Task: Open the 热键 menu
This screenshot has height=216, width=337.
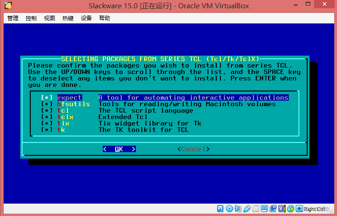Action: tap(68, 18)
